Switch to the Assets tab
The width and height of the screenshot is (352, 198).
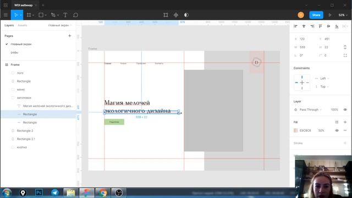pyautogui.click(x=22, y=25)
